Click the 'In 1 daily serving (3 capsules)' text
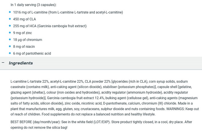This screenshot has height=133, width=202. (33, 5)
